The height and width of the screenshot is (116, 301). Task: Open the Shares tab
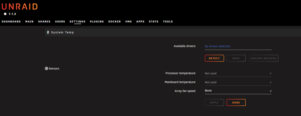click(x=44, y=21)
